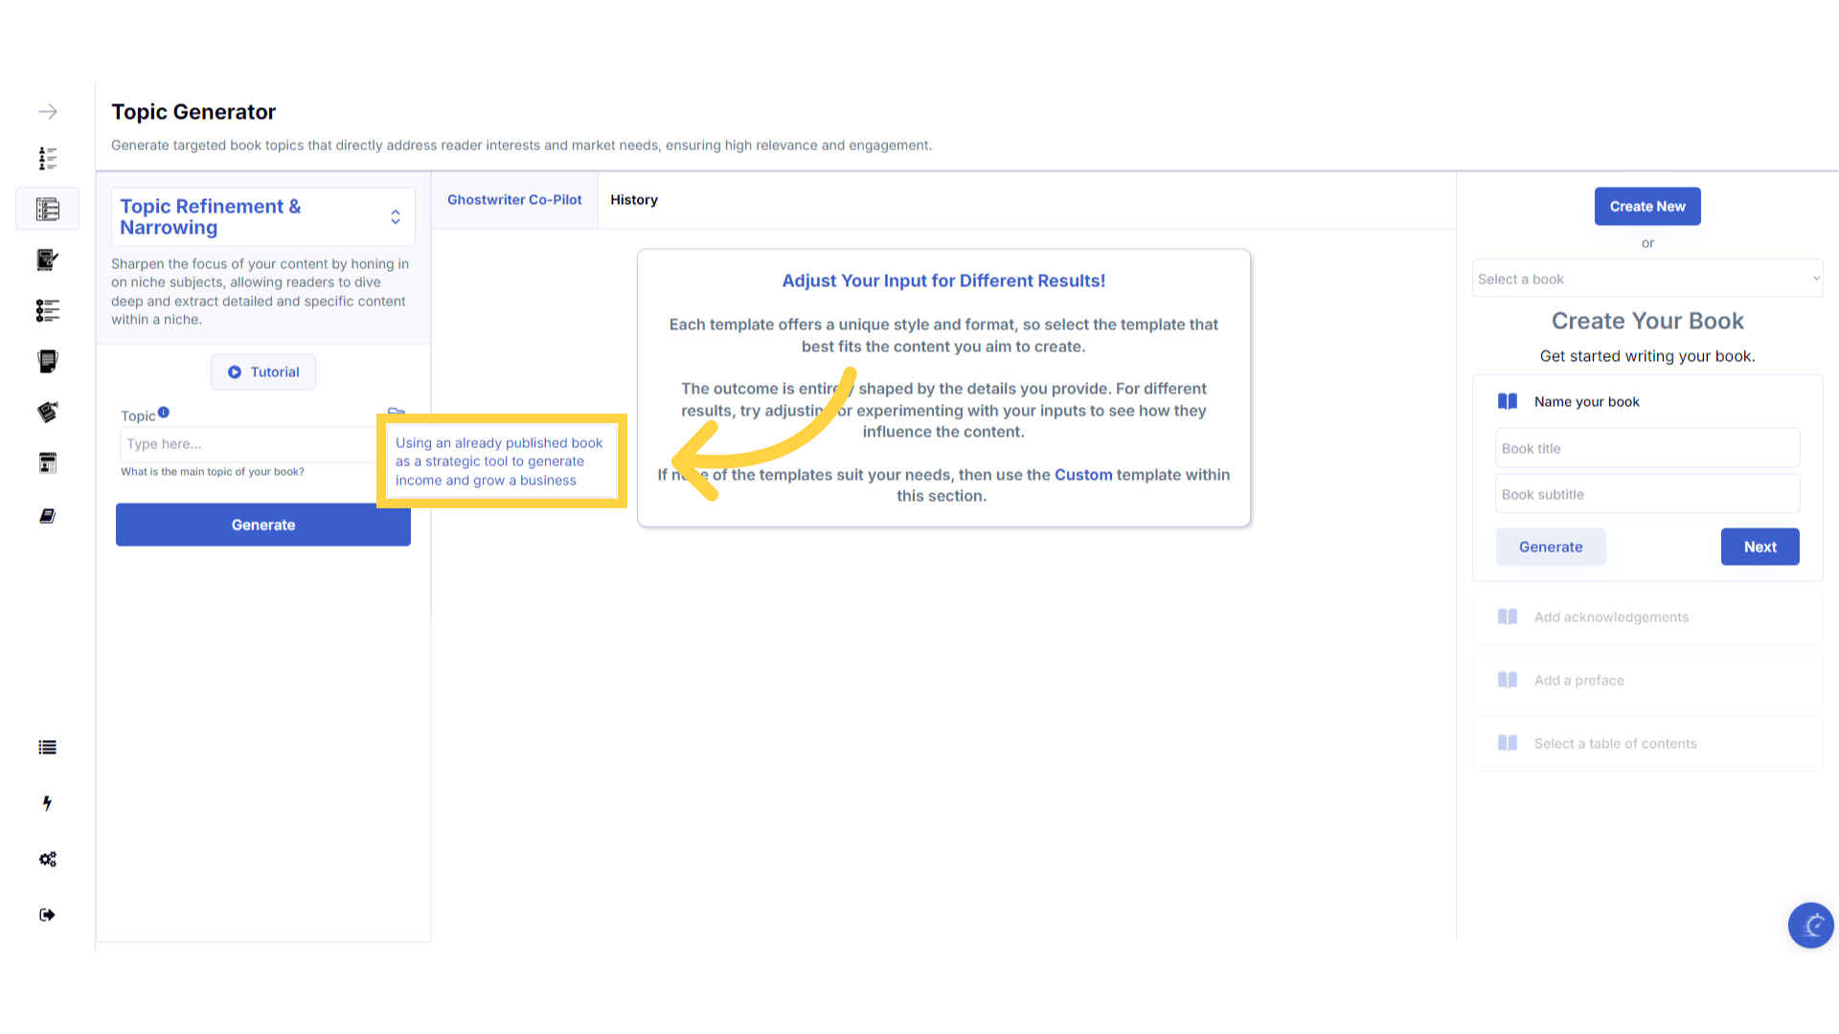1839x1034 pixels.
Task: Click the outline bullet list sidebar icon
Action: (x=48, y=310)
